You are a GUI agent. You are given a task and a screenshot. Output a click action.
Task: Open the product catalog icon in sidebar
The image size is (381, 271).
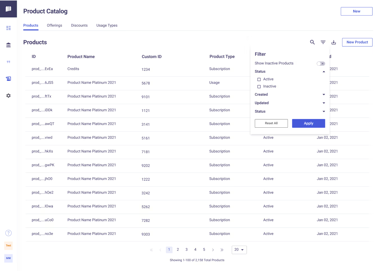click(x=8, y=79)
